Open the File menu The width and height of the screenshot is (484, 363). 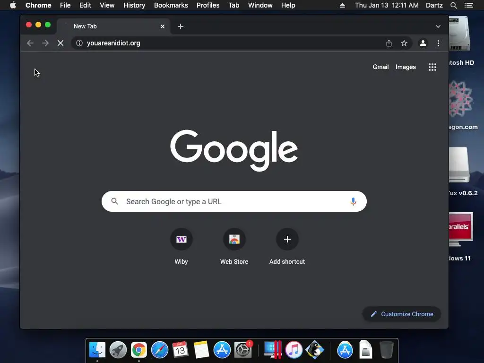65,5
